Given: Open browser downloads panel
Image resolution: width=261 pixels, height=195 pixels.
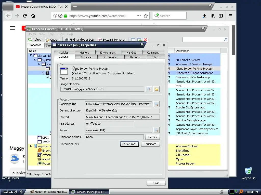Looking at the screenshot, I should pos(204,16).
